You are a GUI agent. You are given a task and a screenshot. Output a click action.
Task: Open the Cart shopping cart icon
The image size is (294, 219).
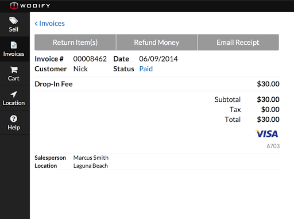click(x=14, y=70)
